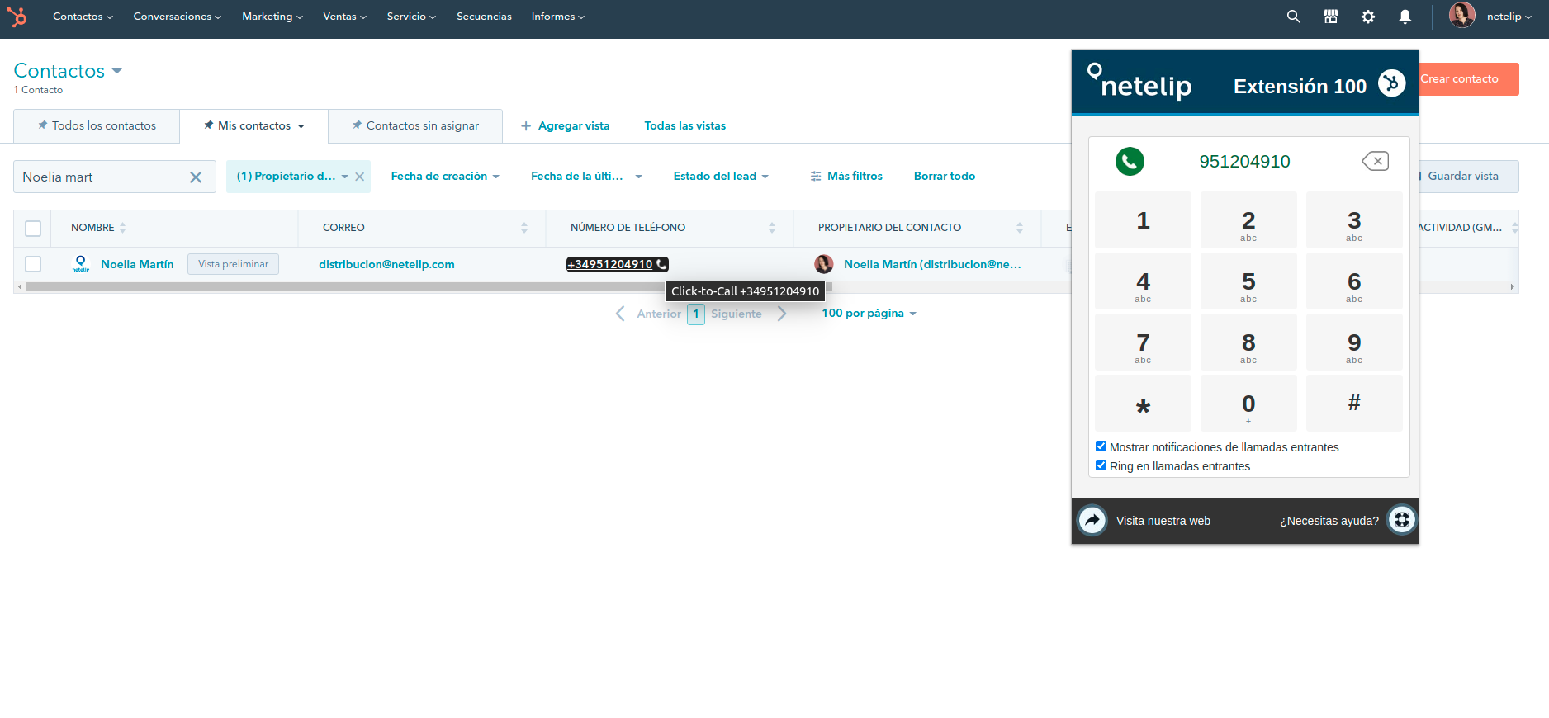Go to next page arrow
The image size is (1549, 718).
pyautogui.click(x=782, y=314)
